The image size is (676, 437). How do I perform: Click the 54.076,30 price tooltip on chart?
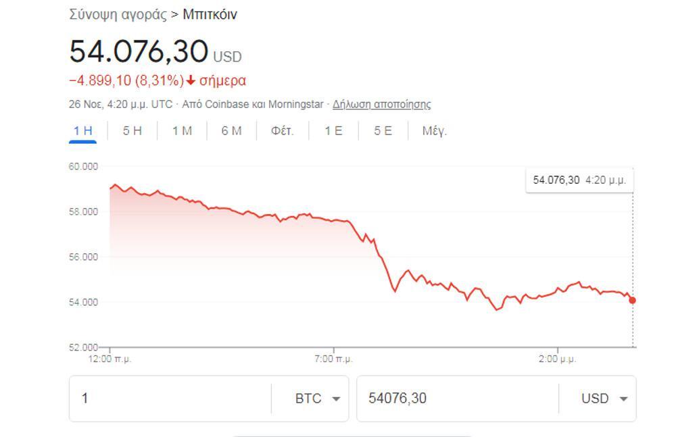(x=579, y=180)
